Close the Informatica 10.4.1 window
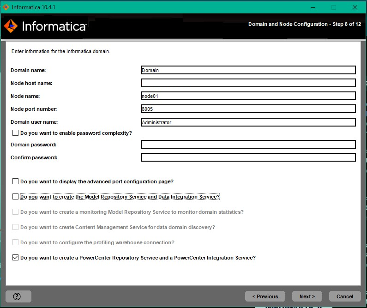The height and width of the screenshot is (308, 367). pos(355,7)
